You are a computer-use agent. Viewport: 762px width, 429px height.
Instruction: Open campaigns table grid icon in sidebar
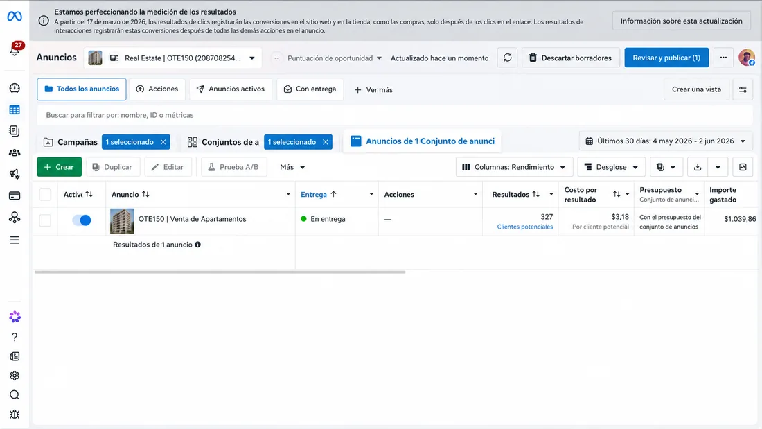[15, 110]
